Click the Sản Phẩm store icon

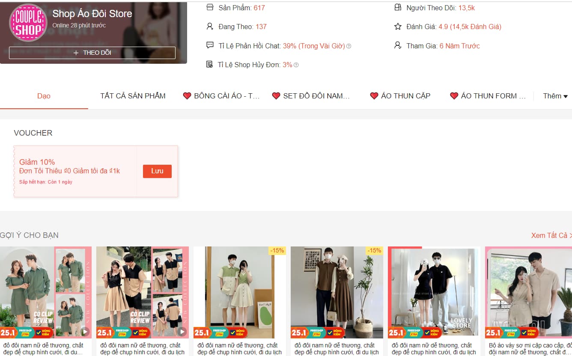pyautogui.click(x=210, y=8)
